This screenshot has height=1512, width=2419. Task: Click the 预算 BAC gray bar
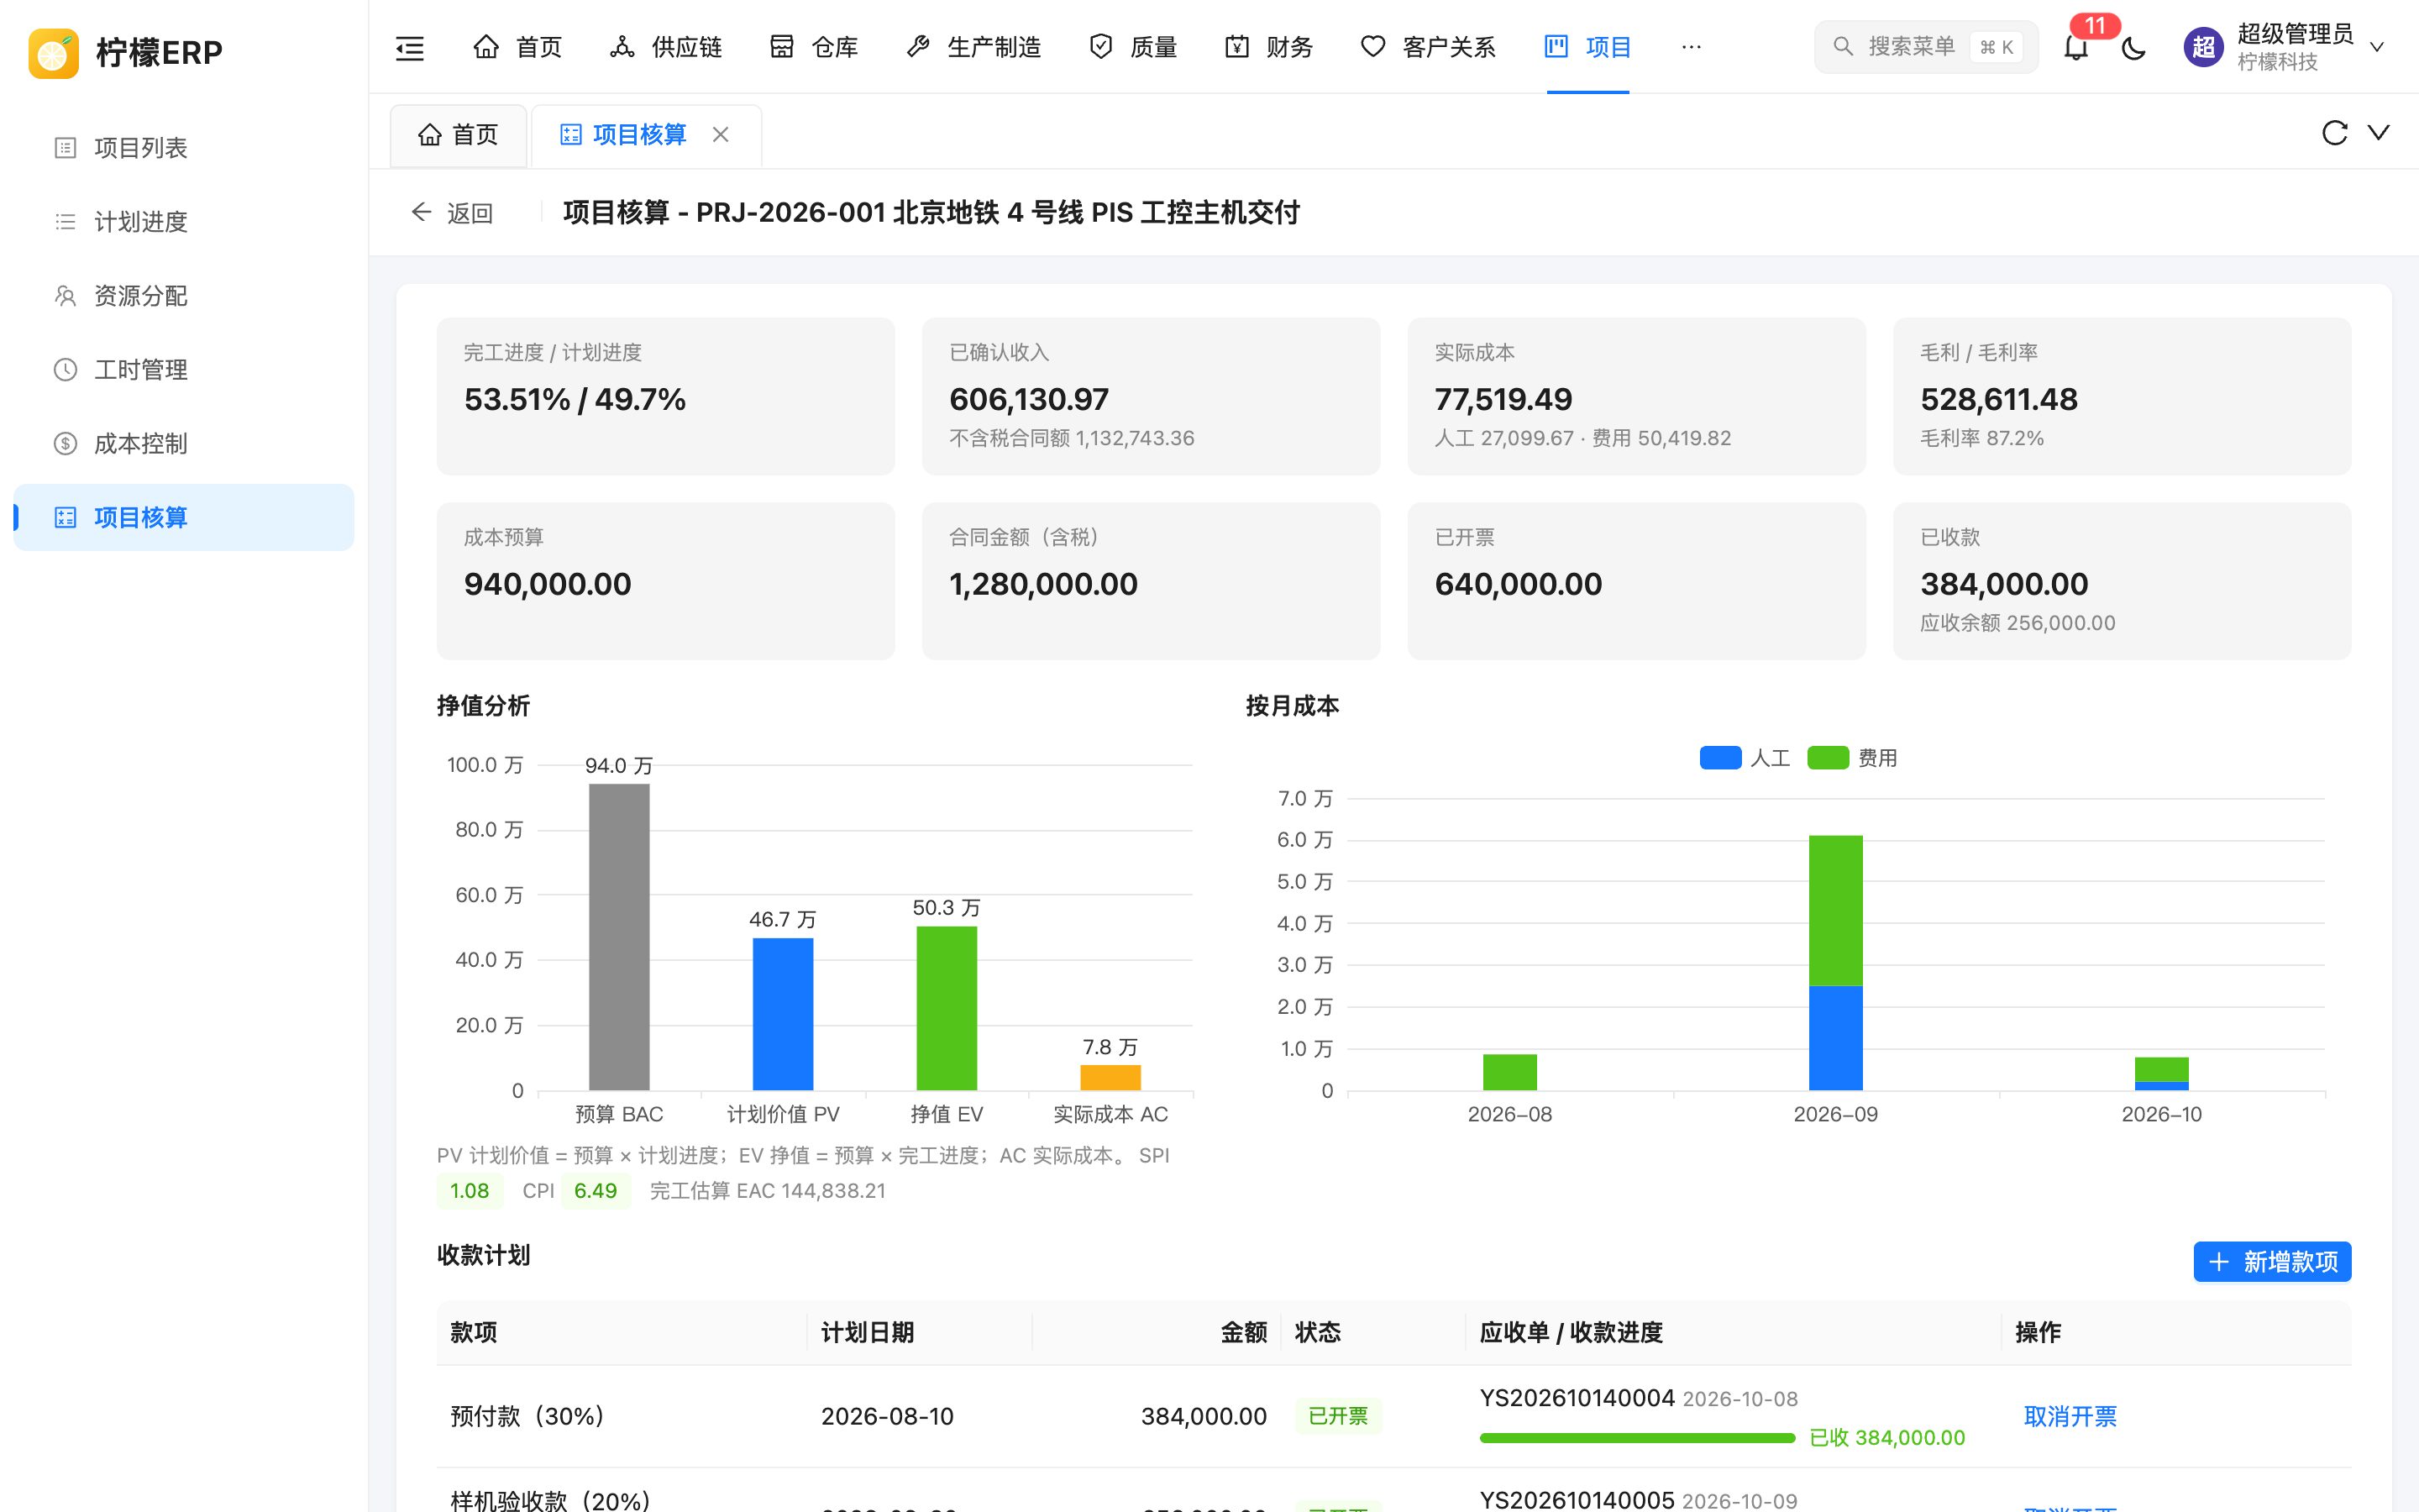tap(619, 937)
